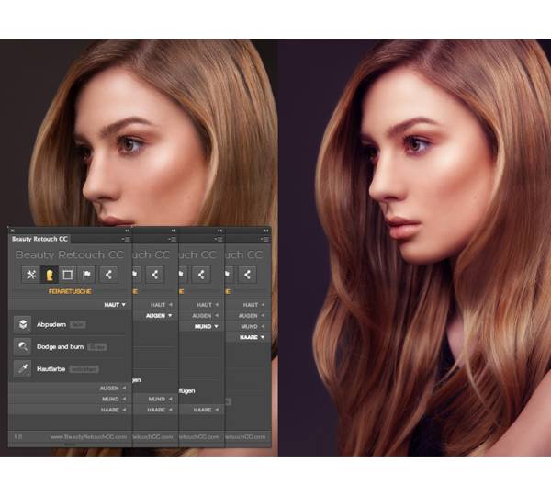Select the highlighted face Feinretusche icon
The image size is (551, 496).
pos(50,275)
